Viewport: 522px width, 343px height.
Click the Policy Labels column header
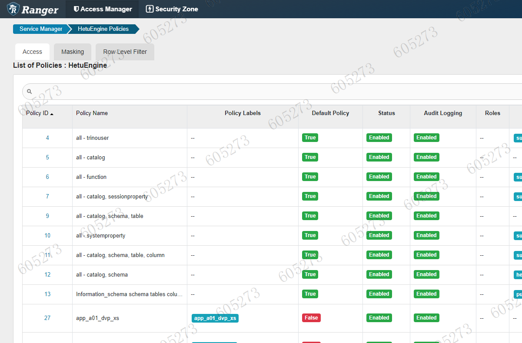tap(243, 113)
